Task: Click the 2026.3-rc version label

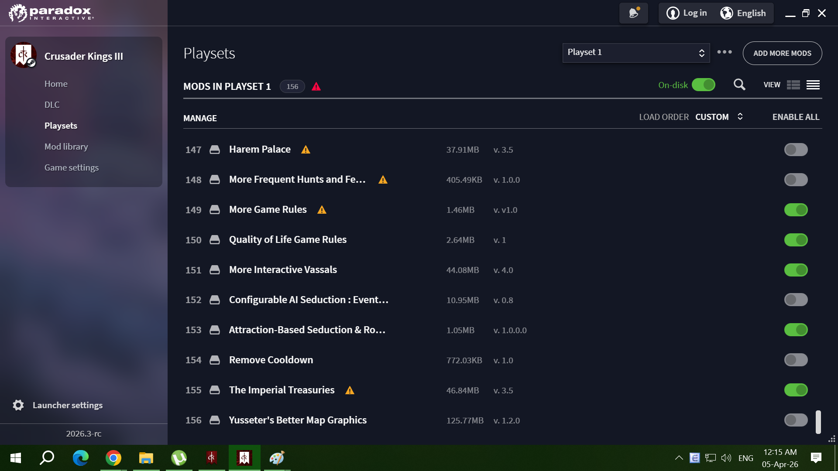Action: point(84,433)
